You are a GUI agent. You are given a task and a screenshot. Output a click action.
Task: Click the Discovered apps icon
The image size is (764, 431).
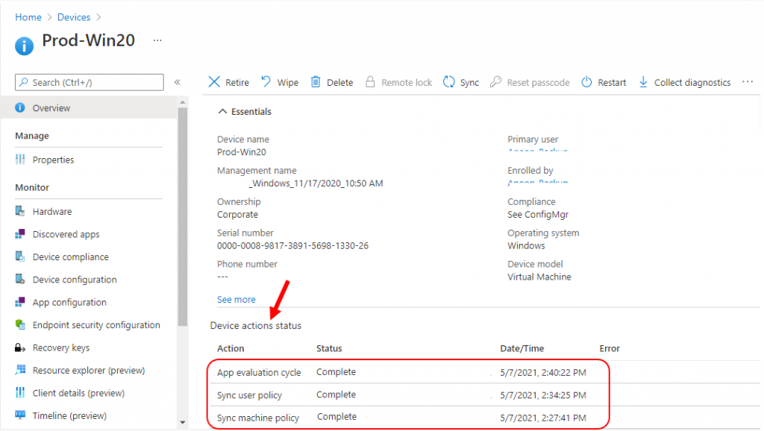coord(20,233)
